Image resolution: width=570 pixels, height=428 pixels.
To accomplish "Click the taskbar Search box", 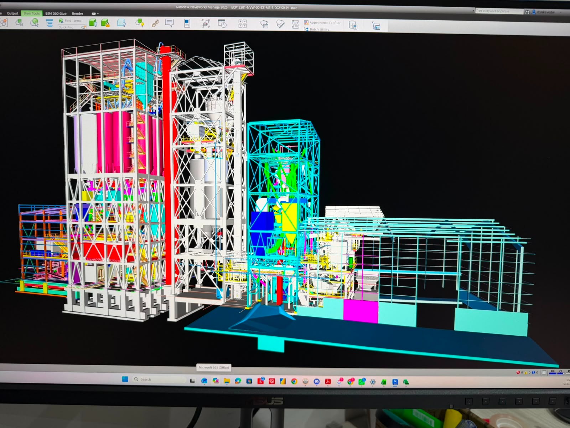I will pyautogui.click(x=159, y=379).
